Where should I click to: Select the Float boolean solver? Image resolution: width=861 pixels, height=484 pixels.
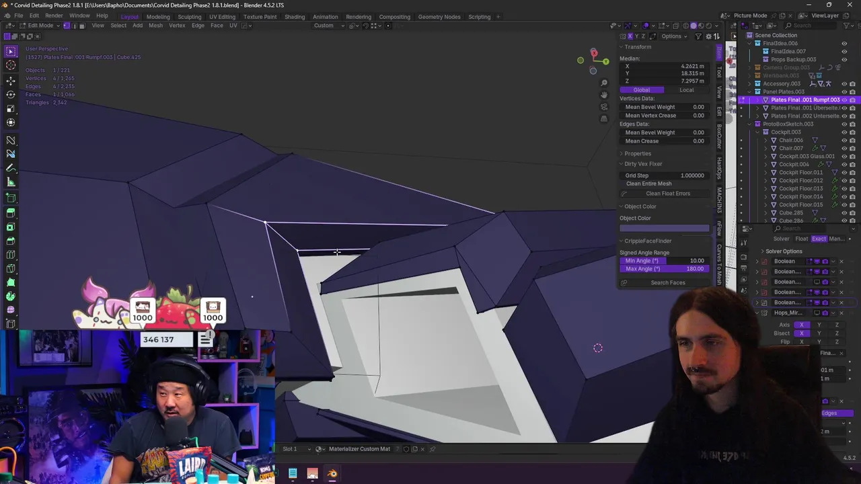802,239
